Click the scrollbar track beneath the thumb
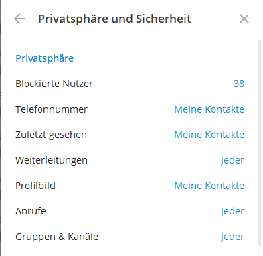 (260, 251)
